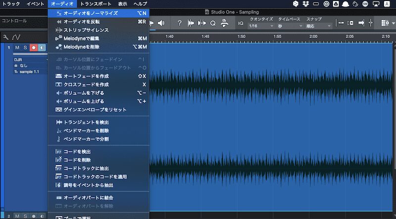Choose トランジェントを検出
This screenshot has width=396, height=219.
(x=99, y=123)
